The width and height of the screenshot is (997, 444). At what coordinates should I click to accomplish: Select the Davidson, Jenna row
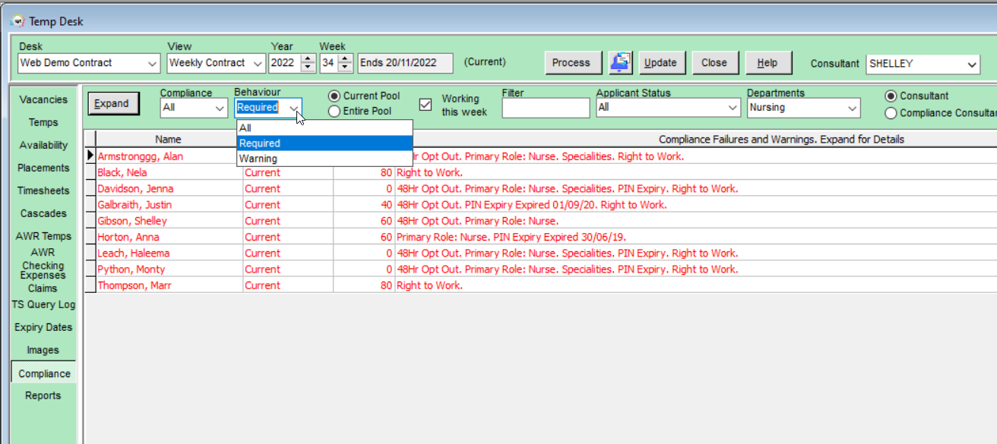point(540,188)
